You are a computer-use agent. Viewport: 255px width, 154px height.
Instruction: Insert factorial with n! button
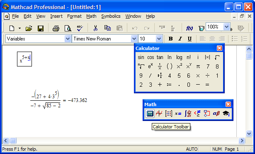coord(189,57)
